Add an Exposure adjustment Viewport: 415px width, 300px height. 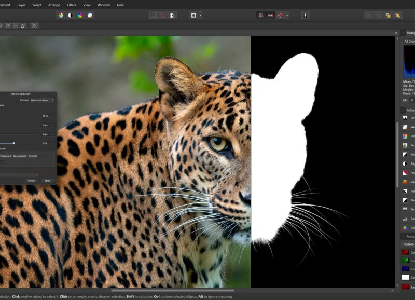405,191
